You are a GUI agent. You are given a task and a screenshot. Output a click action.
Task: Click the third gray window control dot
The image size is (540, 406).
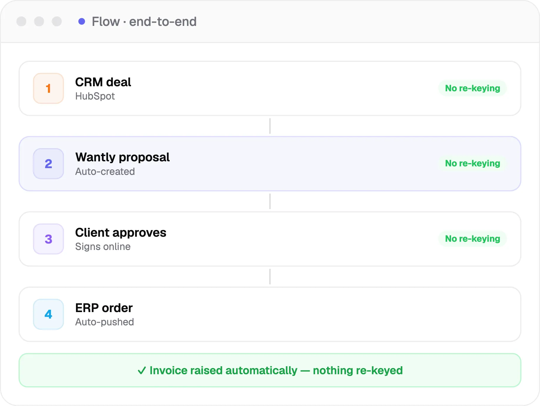click(x=57, y=21)
